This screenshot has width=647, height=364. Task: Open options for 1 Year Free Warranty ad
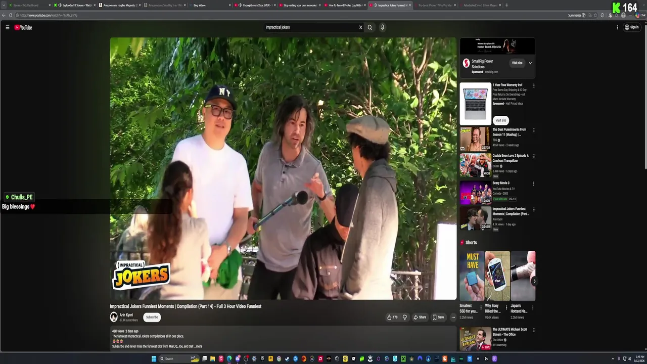(x=534, y=86)
